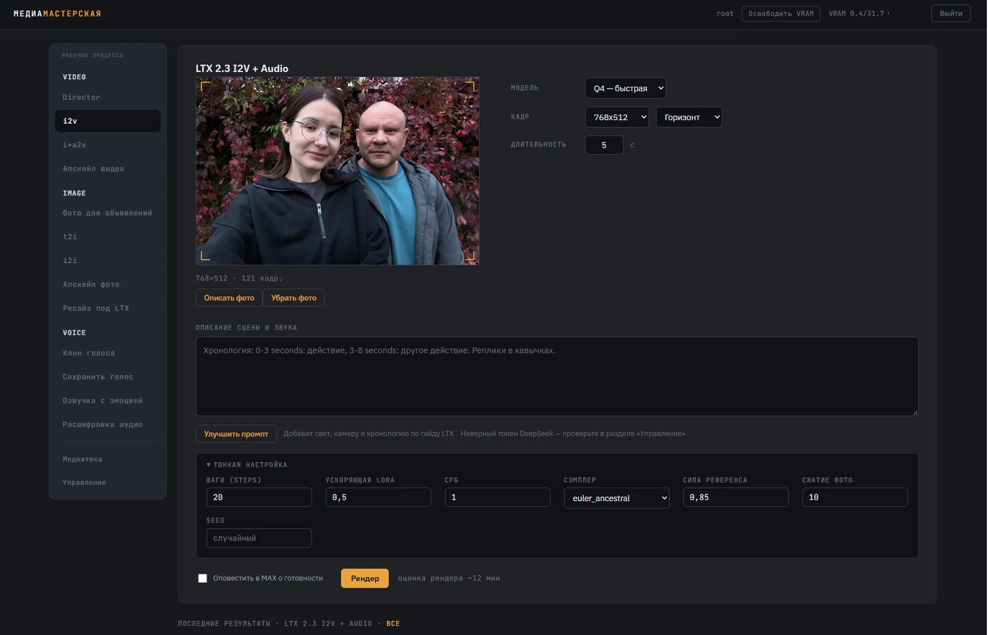Open the i+a2v workflow
This screenshot has height=635, width=988.
[107, 145]
